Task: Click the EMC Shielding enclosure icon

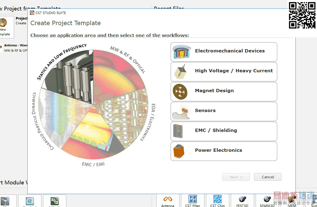Action: click(x=178, y=131)
